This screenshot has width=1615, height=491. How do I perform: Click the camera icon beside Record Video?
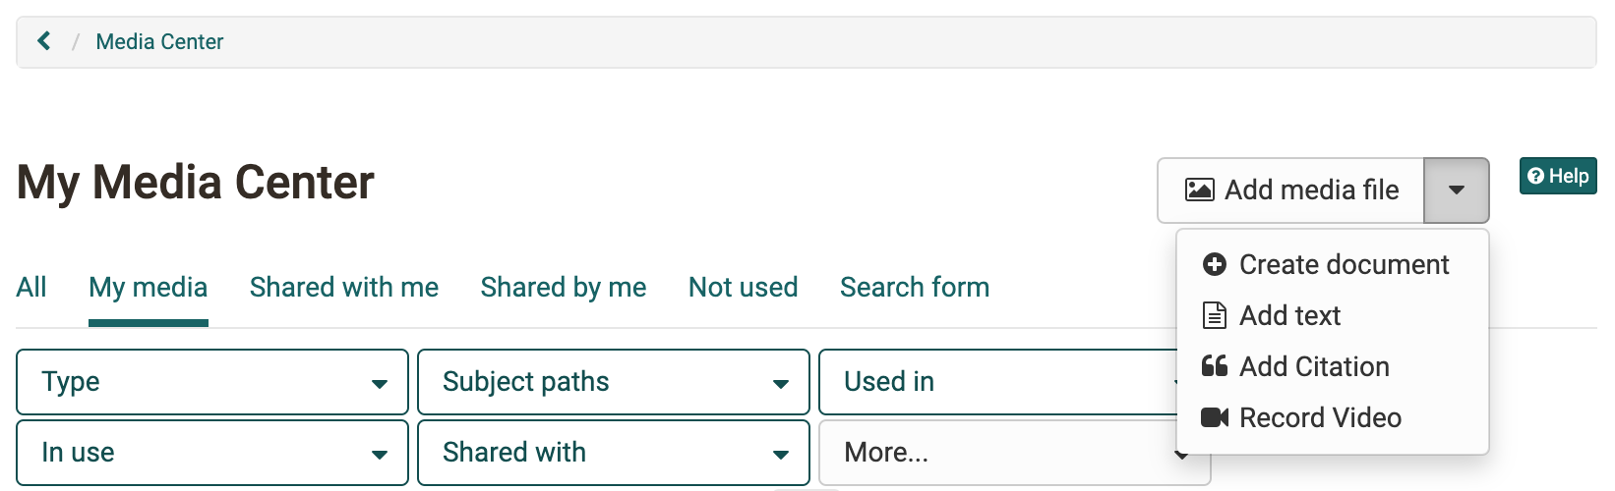[x=1215, y=417]
